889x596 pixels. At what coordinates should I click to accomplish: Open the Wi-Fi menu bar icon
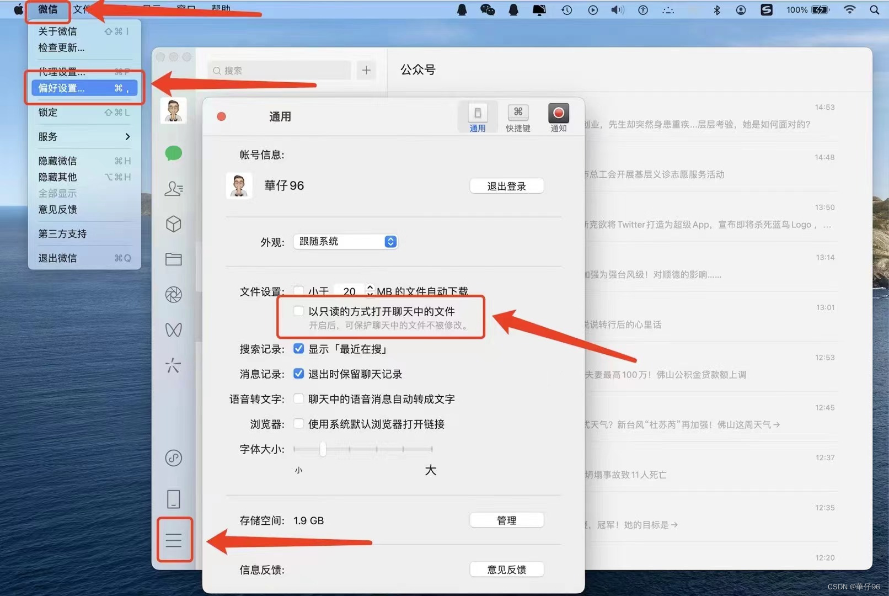coord(849,9)
